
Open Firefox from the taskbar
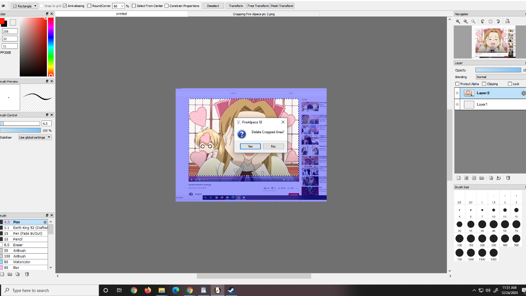pyautogui.click(x=148, y=290)
